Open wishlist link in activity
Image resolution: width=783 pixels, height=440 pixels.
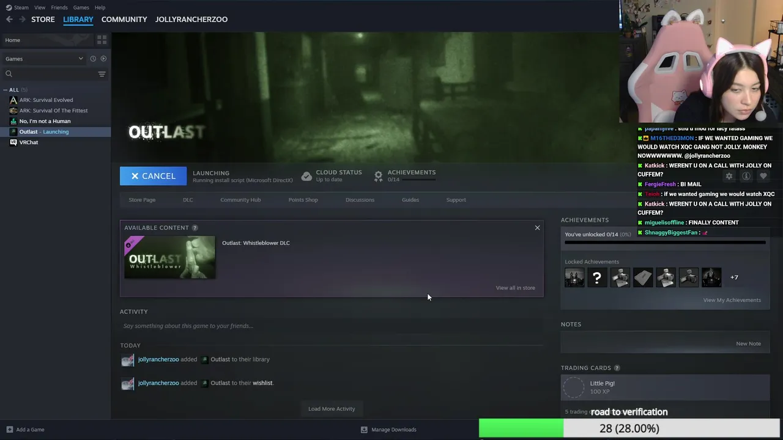pos(262,383)
